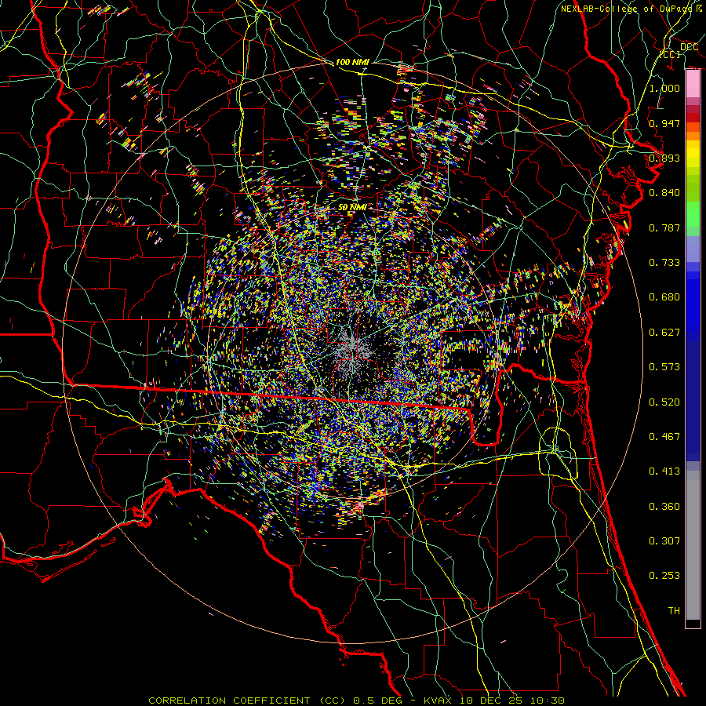
Task: Click the 0.947 color scale label
Action: [664, 123]
